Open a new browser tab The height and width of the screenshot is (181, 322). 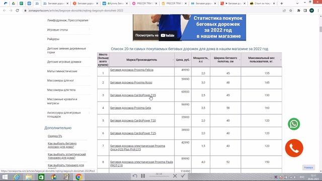point(282,4)
